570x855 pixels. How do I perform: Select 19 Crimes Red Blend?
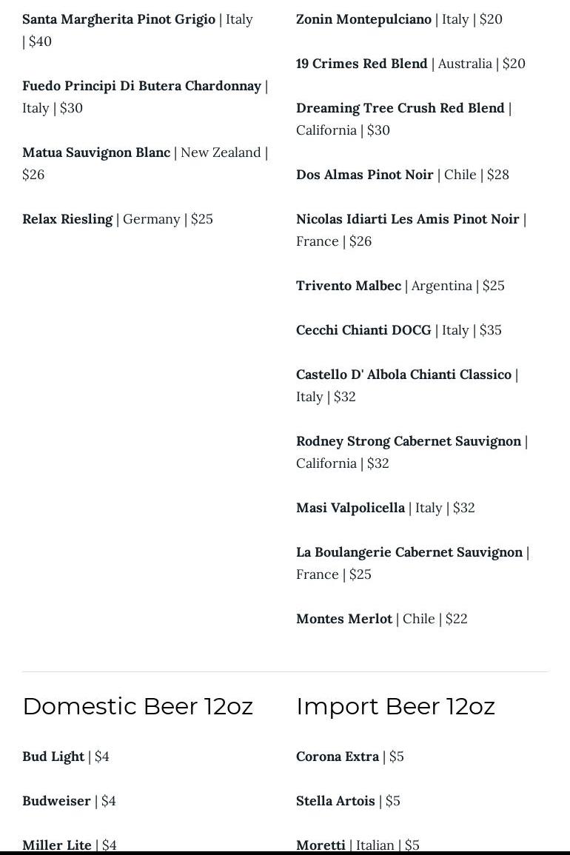click(361, 64)
